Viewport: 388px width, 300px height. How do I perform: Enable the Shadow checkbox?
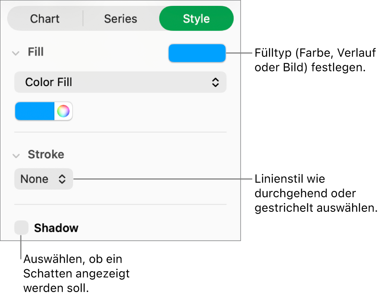pos(21,228)
